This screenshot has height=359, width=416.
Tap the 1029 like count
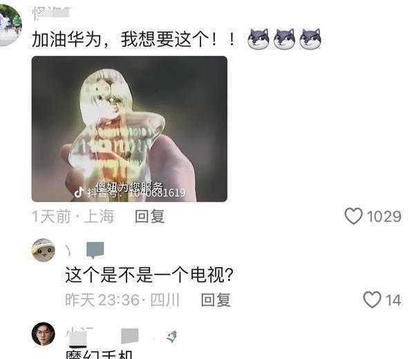click(384, 217)
